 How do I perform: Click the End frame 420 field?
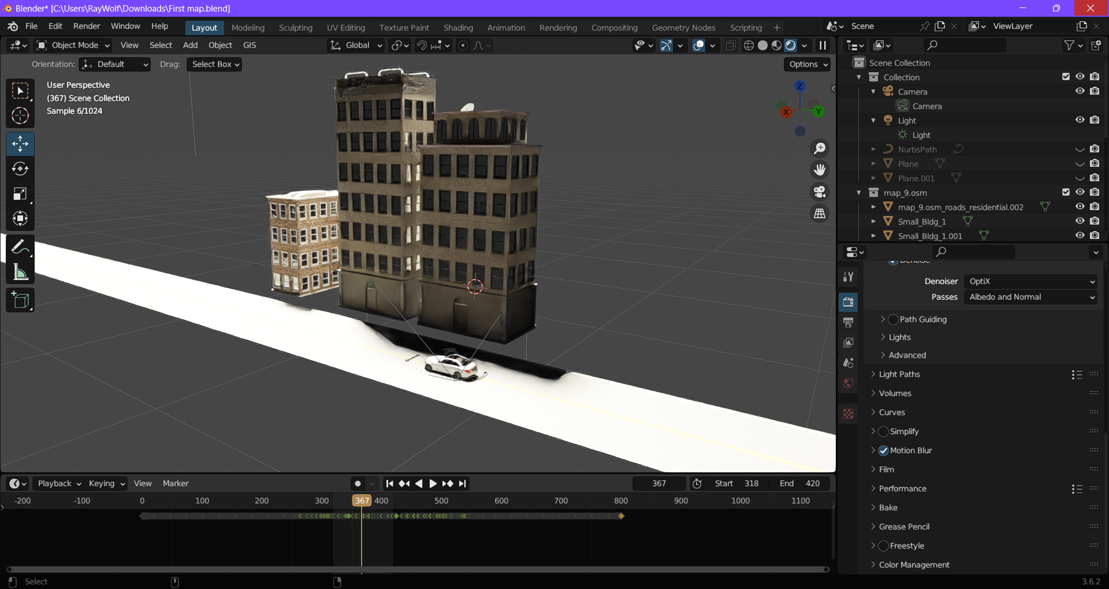pyautogui.click(x=800, y=483)
